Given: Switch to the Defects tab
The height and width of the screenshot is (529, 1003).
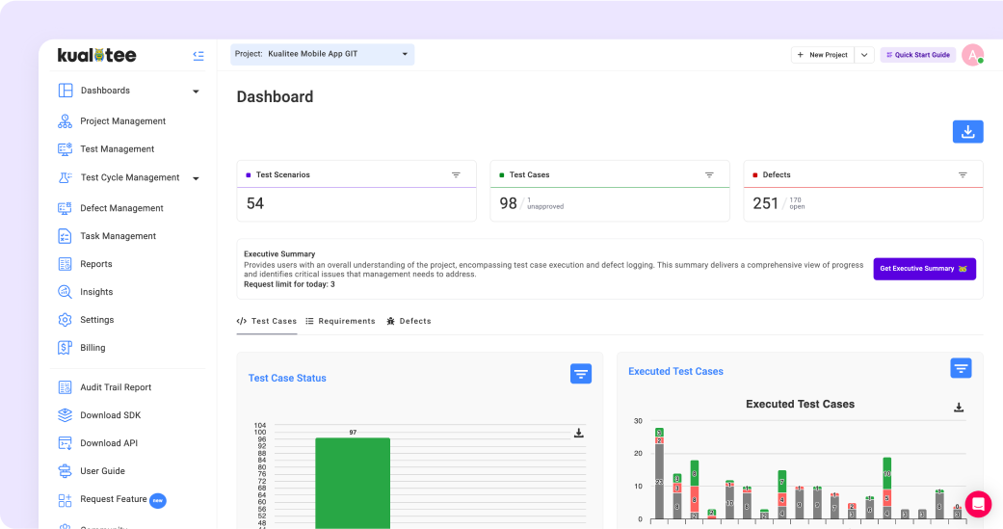Looking at the screenshot, I should 409,321.
